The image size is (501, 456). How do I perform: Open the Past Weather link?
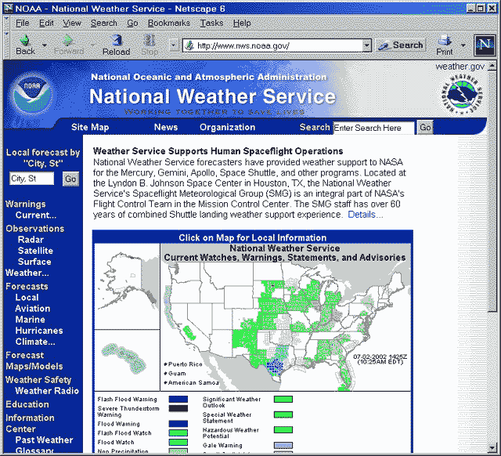[x=45, y=440]
